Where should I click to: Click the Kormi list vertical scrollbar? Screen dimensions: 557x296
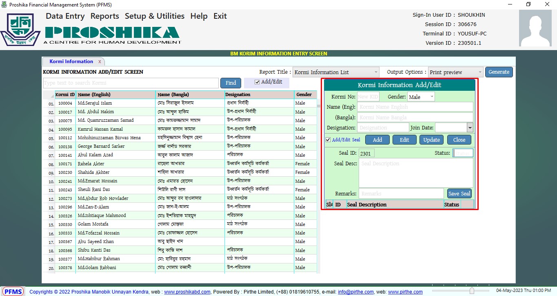click(319, 181)
